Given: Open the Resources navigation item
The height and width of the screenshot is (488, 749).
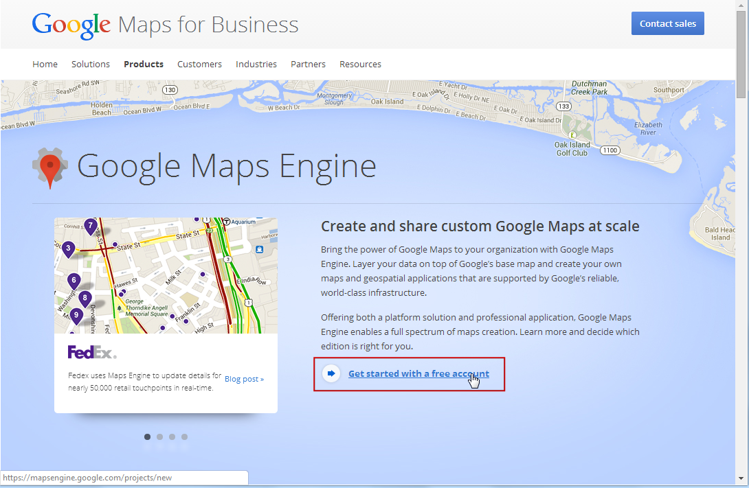Looking at the screenshot, I should click(x=360, y=64).
